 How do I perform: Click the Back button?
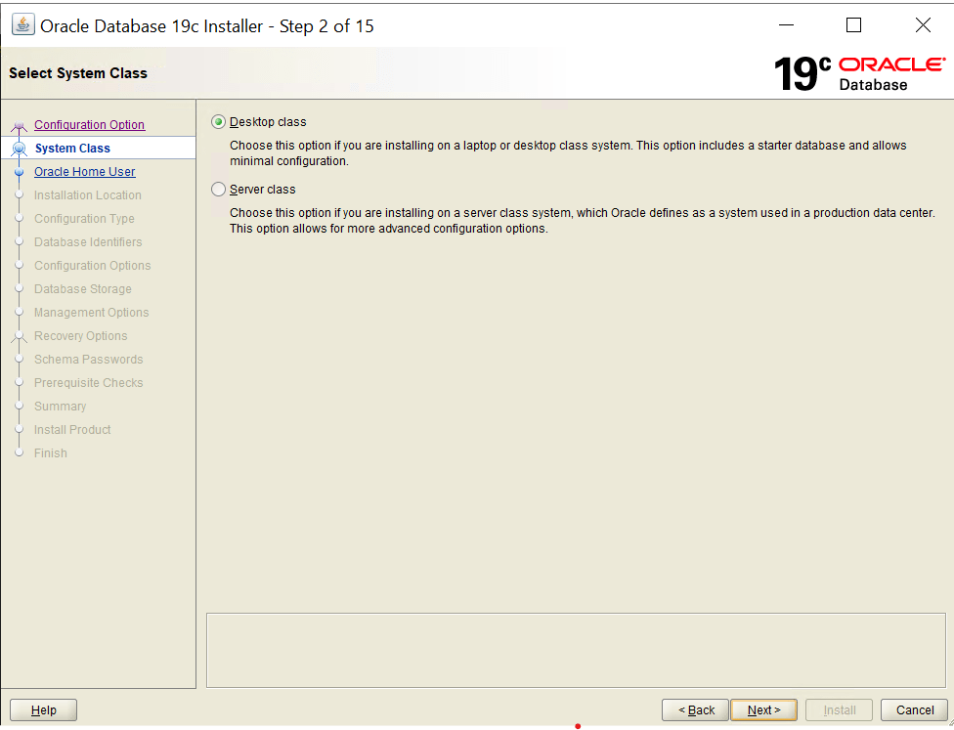pos(695,709)
